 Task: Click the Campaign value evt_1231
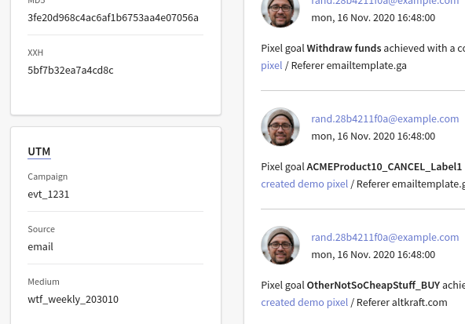point(49,195)
